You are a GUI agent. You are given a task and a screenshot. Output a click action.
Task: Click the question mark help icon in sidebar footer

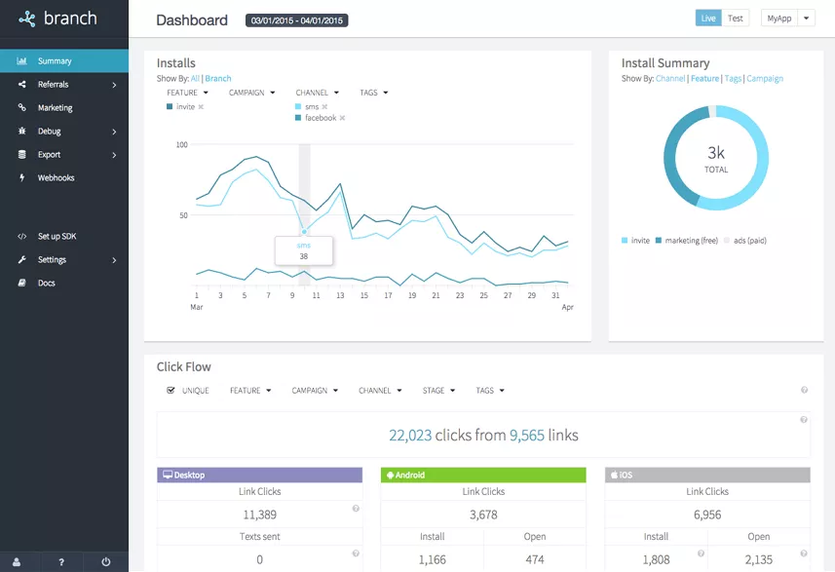tap(61, 562)
